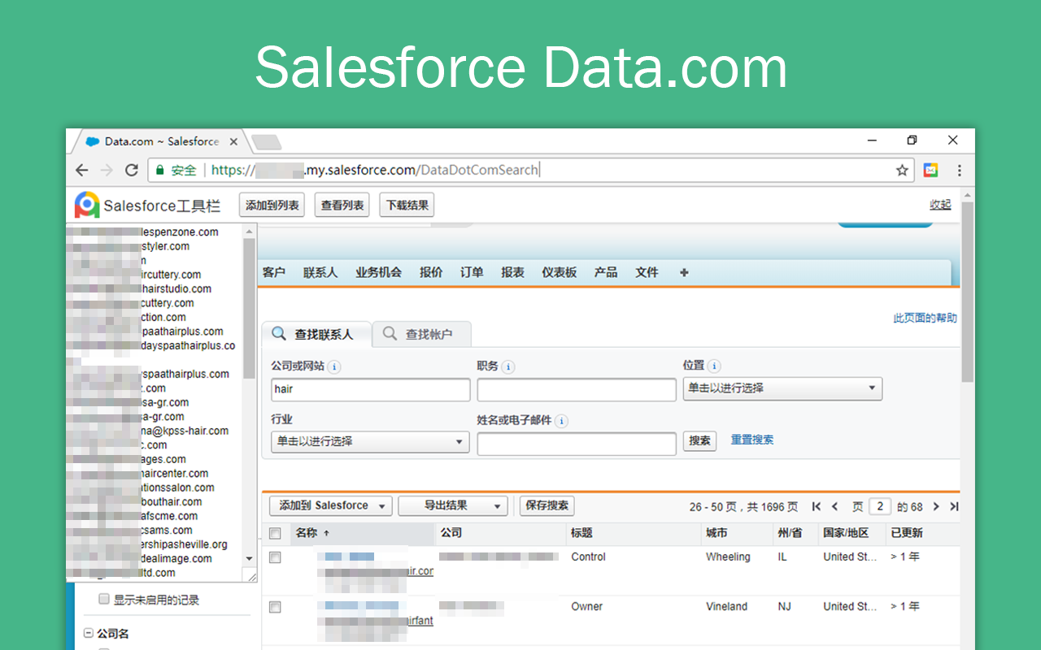Check the Wheeling row checkbox
Image resolution: width=1041 pixels, height=650 pixels.
pyautogui.click(x=275, y=557)
